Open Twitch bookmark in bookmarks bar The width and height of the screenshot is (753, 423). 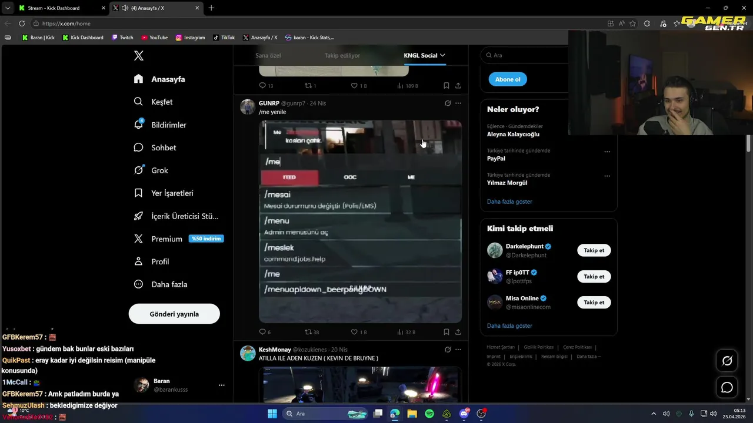pos(122,38)
